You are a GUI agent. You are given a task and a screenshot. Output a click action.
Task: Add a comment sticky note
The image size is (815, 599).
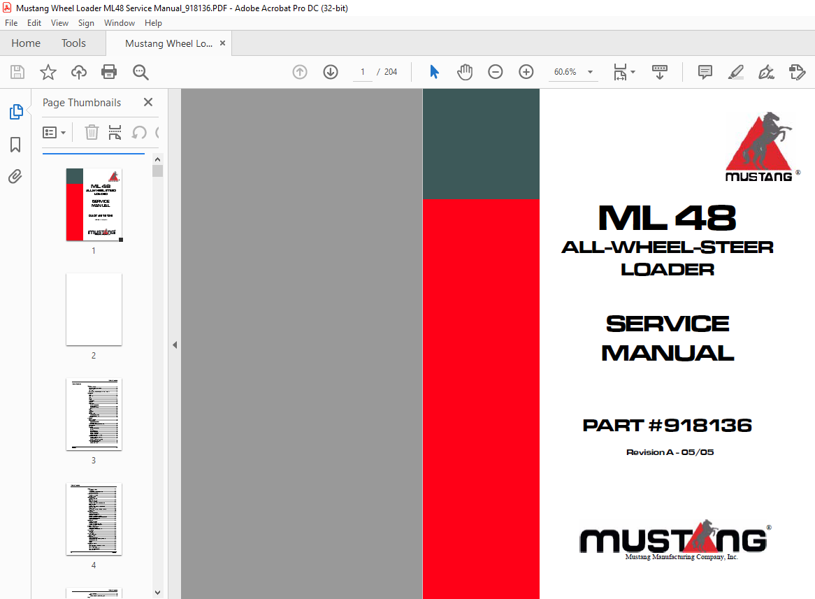click(x=705, y=72)
